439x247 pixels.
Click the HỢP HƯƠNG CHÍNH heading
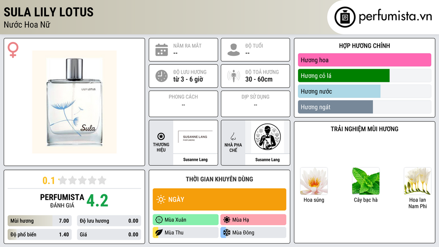tap(364, 45)
